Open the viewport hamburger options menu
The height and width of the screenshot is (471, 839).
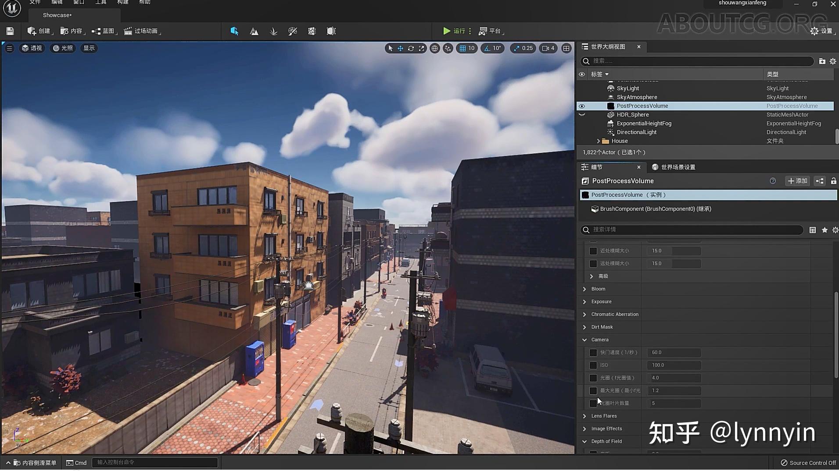9,48
